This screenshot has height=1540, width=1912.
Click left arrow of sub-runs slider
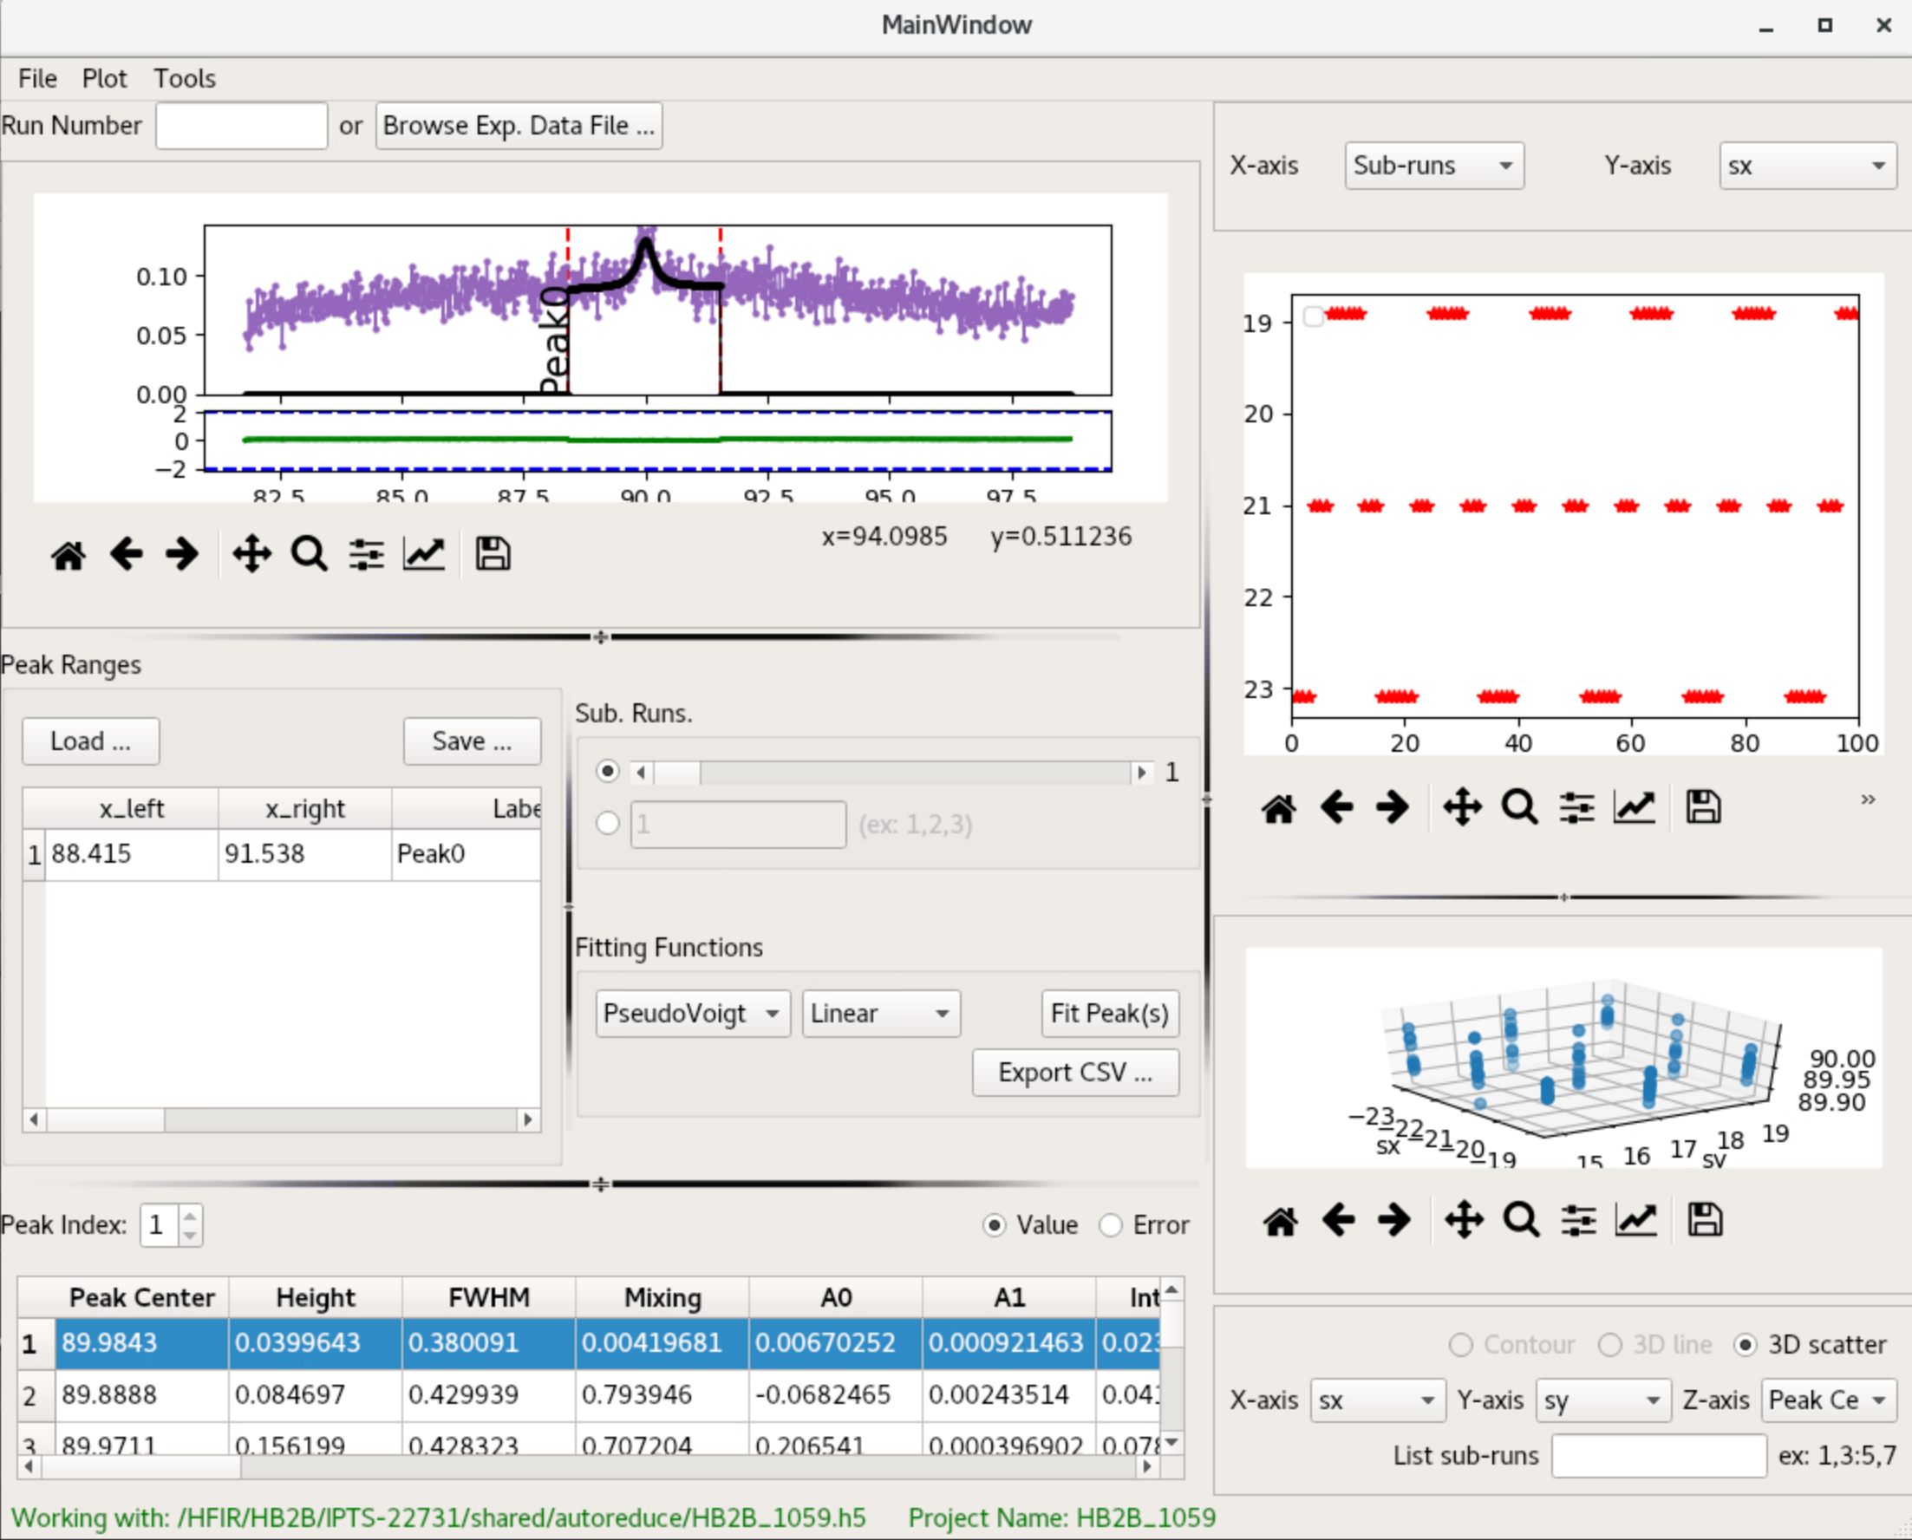(x=642, y=773)
